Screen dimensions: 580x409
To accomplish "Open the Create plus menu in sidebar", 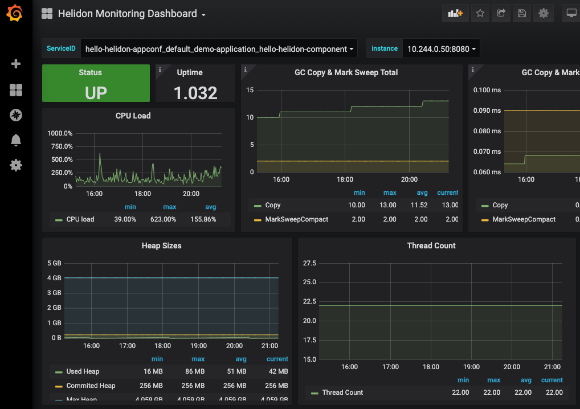I will (x=15, y=64).
